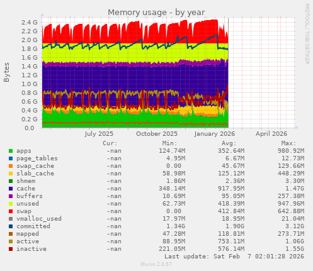
Task: Click the yellow slab_cache legend swatch
Action: (11, 174)
